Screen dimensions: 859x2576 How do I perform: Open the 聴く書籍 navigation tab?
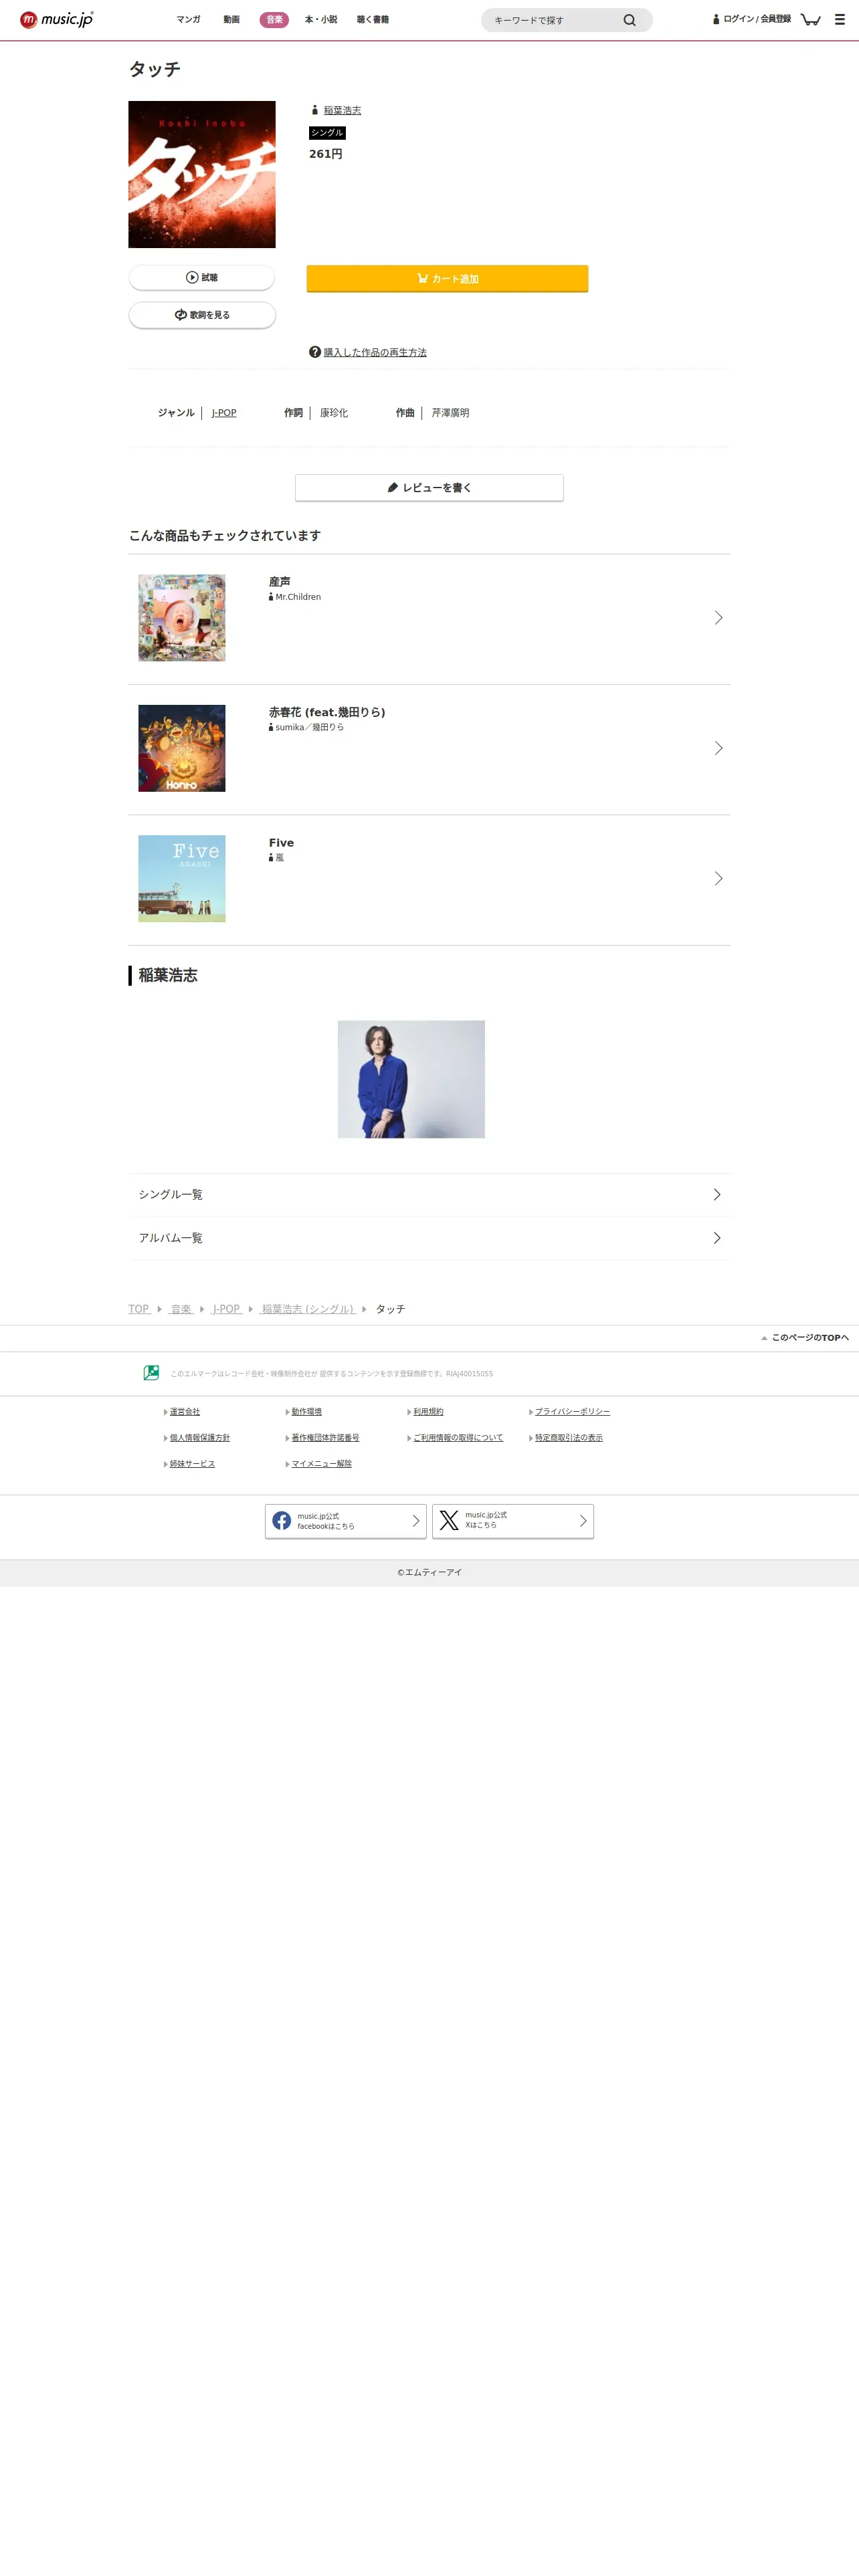(x=373, y=20)
